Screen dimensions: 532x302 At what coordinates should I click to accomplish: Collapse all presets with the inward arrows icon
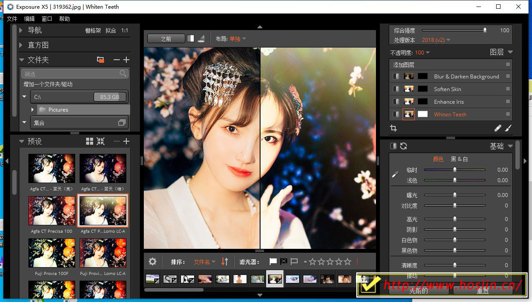pyautogui.click(x=101, y=141)
